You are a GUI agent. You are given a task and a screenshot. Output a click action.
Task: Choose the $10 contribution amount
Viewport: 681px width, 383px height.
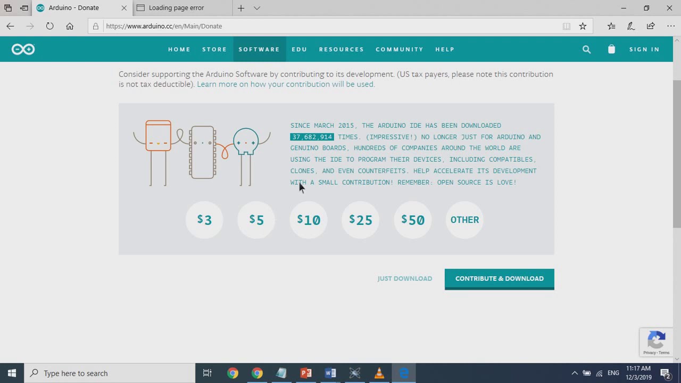coord(309,220)
